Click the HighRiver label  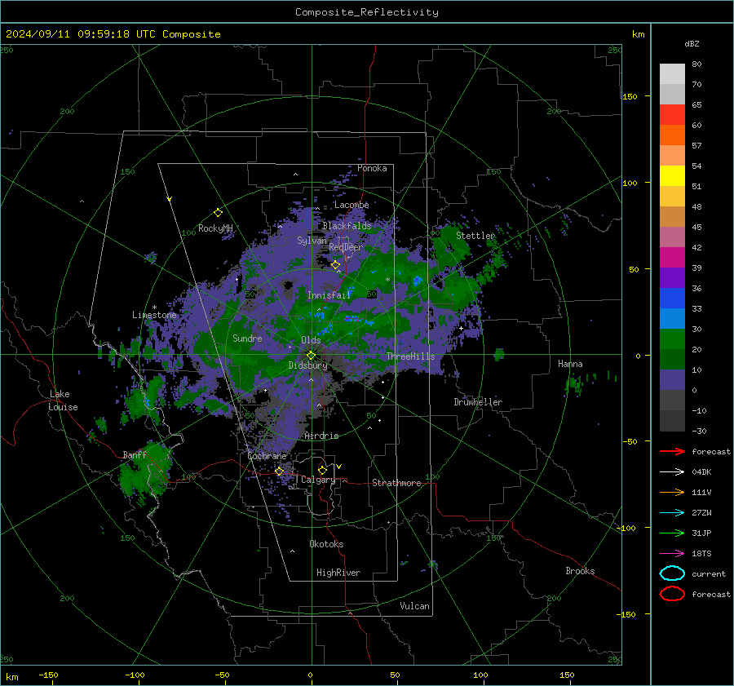(x=338, y=573)
